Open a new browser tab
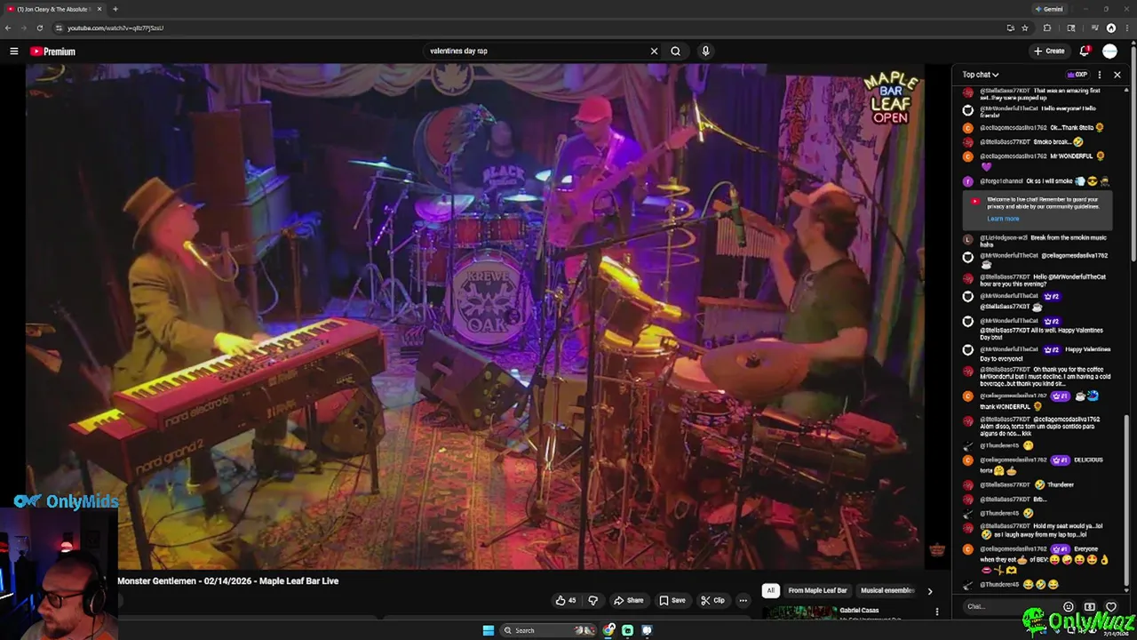This screenshot has height=640, width=1137. (x=115, y=9)
